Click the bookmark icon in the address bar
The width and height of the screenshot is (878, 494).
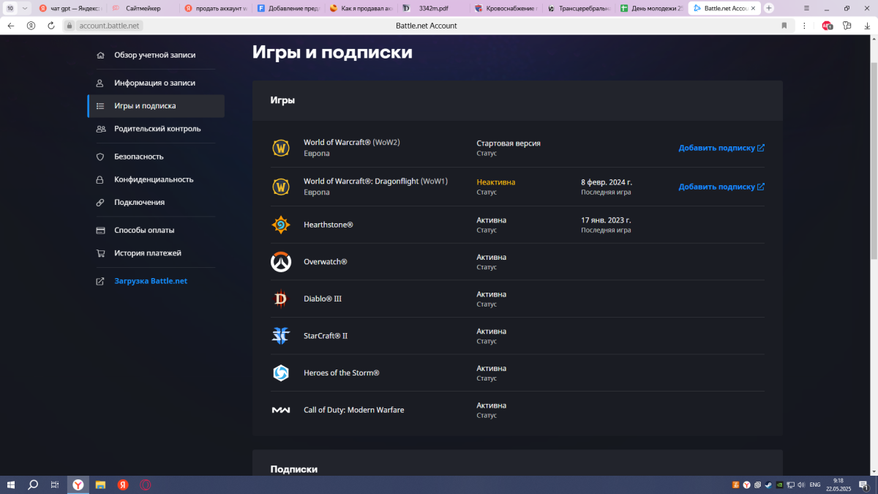(x=784, y=26)
